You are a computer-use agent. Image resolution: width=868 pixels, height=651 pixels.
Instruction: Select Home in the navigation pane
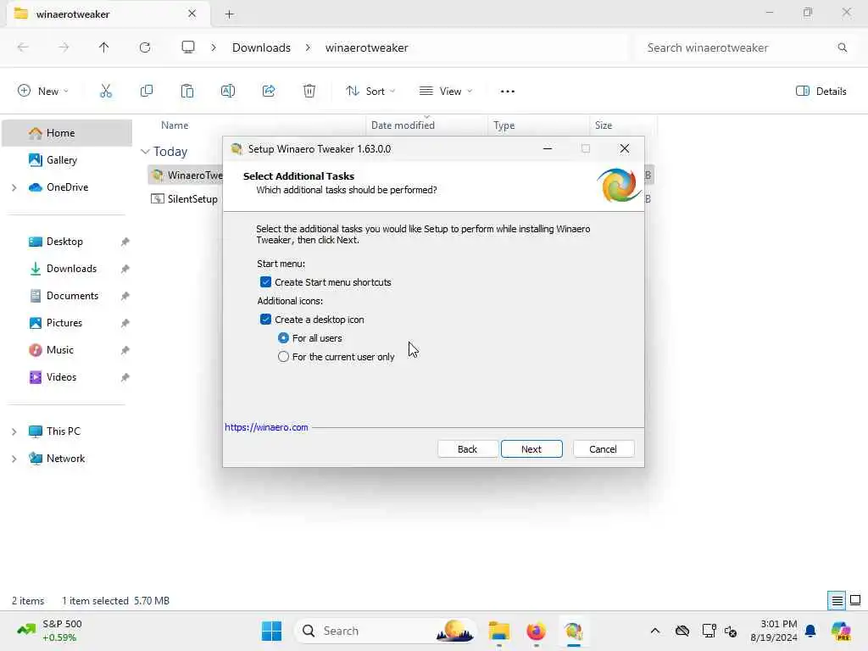[67, 133]
